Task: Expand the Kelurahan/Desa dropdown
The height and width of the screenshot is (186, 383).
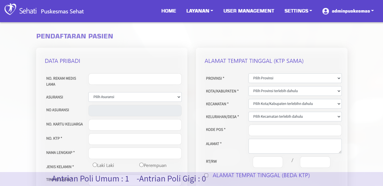Action: pos(295,117)
